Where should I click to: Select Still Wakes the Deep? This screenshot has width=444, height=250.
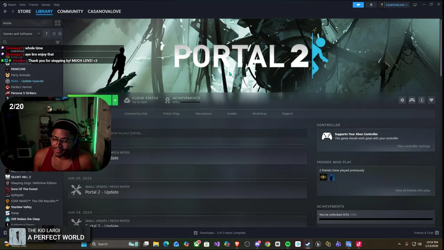point(25,219)
